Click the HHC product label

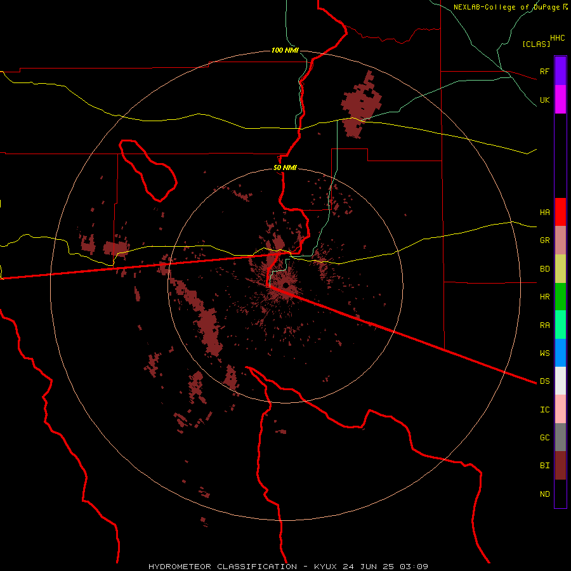point(557,38)
